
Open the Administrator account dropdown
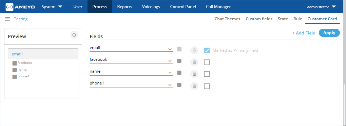tap(321, 7)
